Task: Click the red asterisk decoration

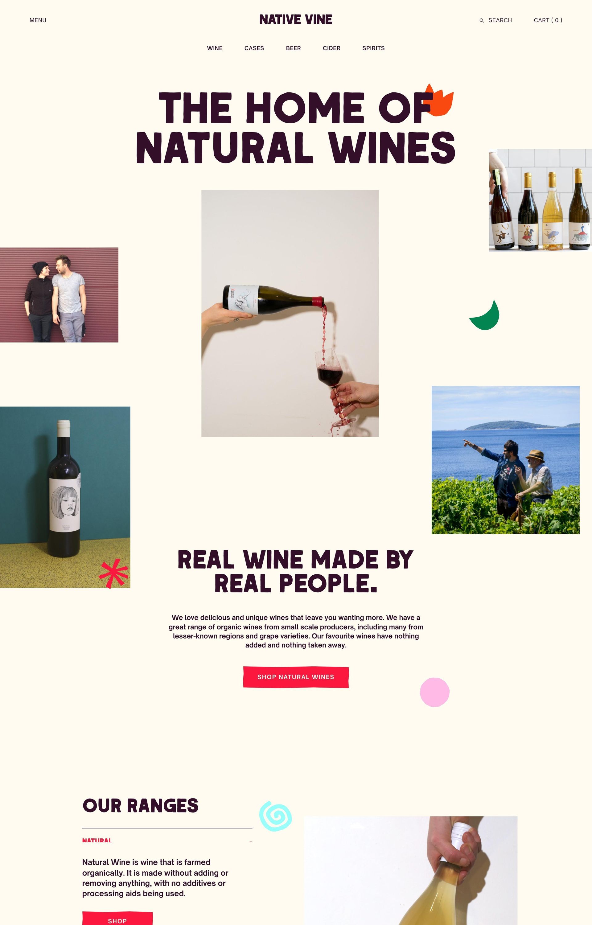Action: (x=113, y=573)
